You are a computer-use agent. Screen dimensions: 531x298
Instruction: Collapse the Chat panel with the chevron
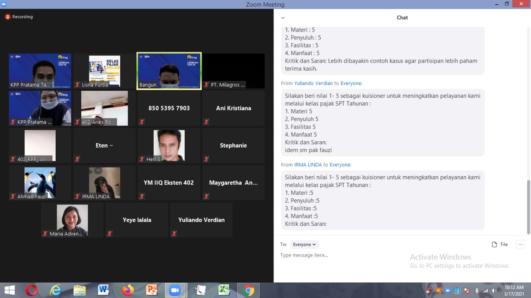coord(283,18)
